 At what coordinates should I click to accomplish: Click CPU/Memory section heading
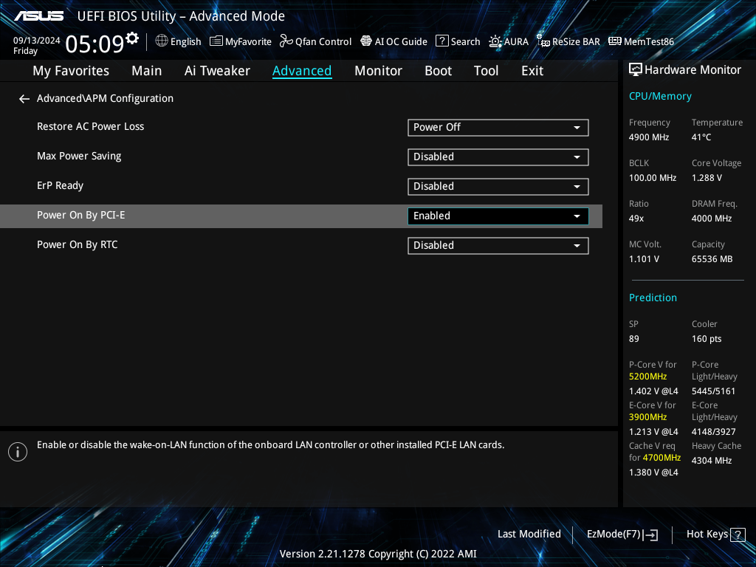pos(660,96)
